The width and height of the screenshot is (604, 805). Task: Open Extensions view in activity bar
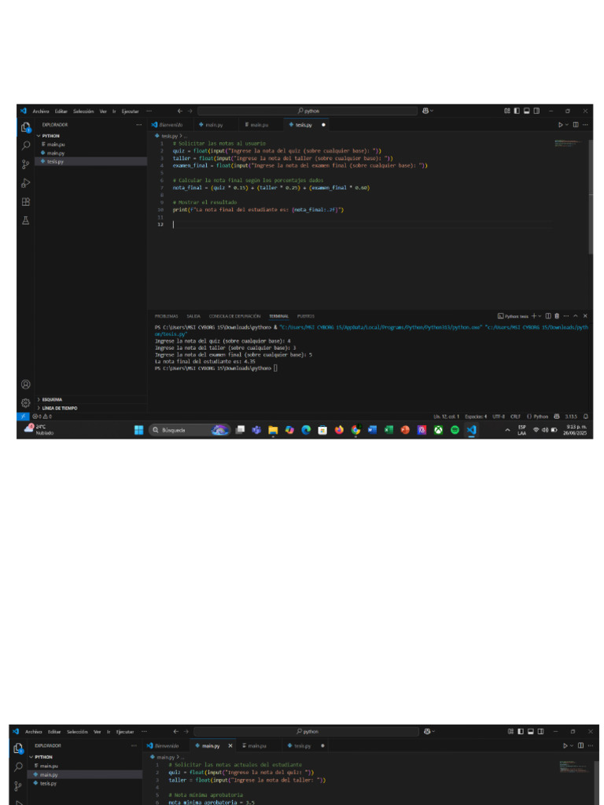pyautogui.click(x=25, y=202)
